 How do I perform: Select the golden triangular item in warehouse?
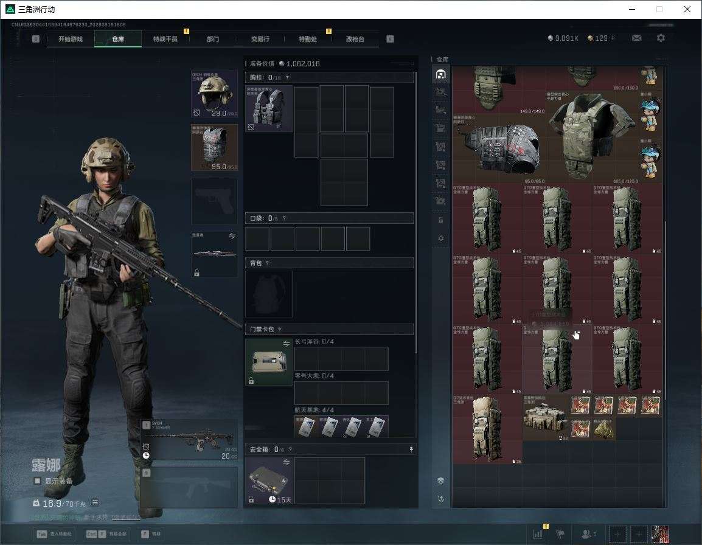[x=603, y=429]
